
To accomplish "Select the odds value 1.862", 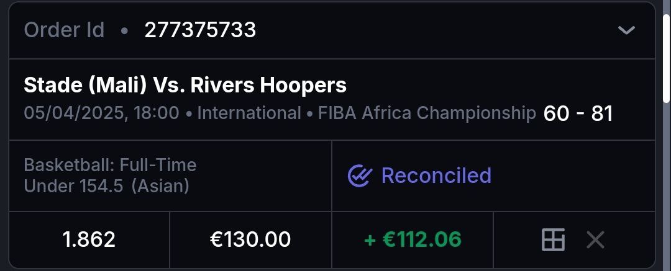I will (89, 239).
